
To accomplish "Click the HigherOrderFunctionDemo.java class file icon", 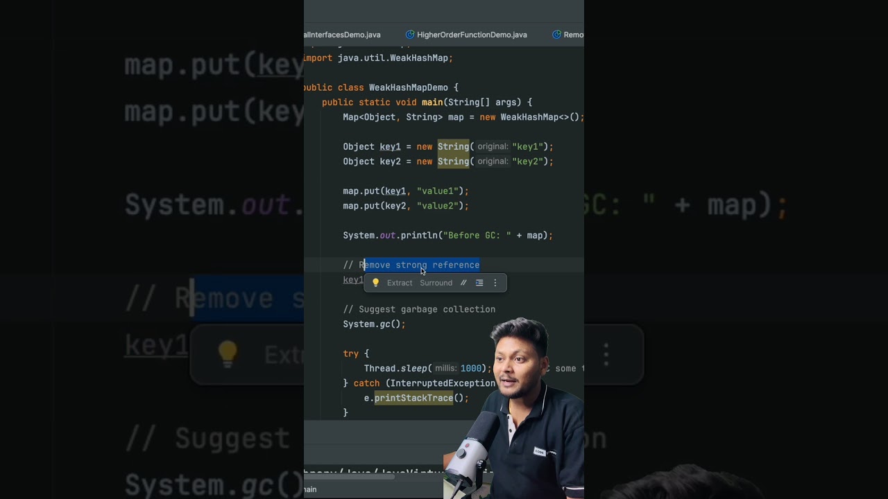I will [410, 35].
